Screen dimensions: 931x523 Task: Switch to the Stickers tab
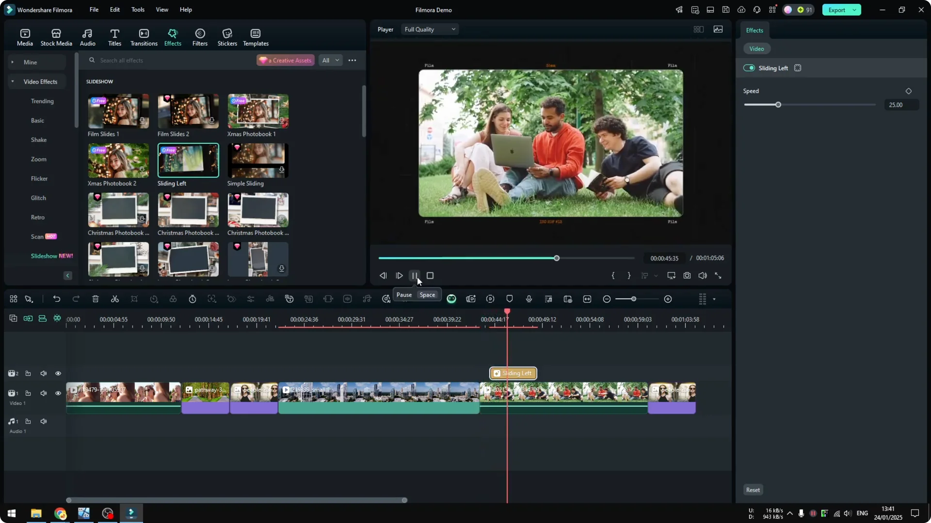[227, 37]
